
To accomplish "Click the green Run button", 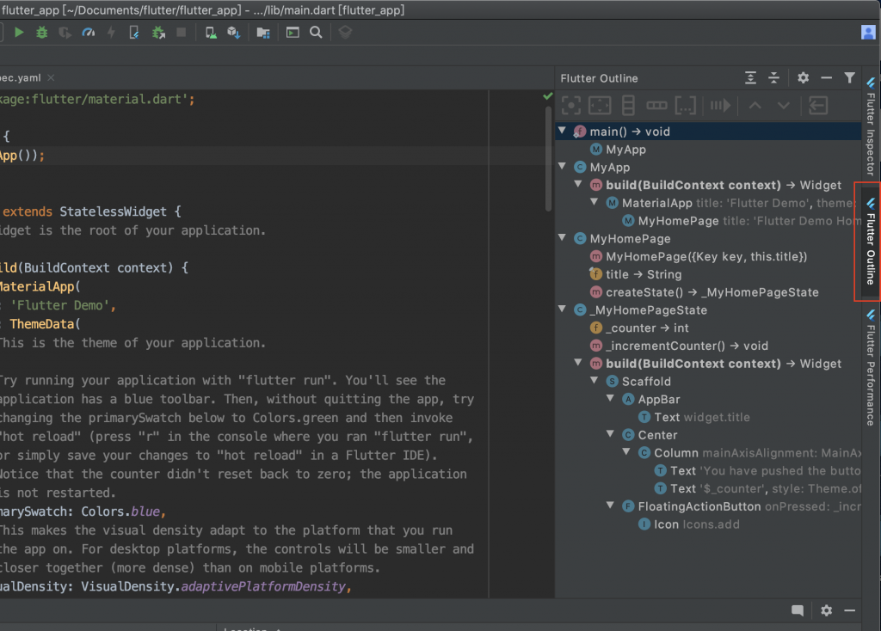I will tap(19, 33).
